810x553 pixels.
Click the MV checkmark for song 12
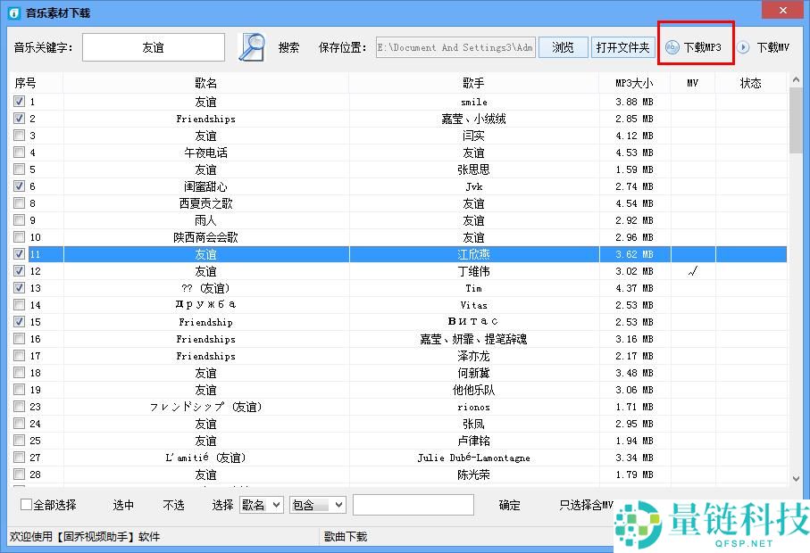pos(692,271)
